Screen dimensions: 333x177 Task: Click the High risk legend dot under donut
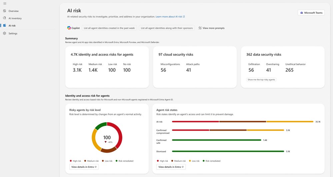(71, 161)
